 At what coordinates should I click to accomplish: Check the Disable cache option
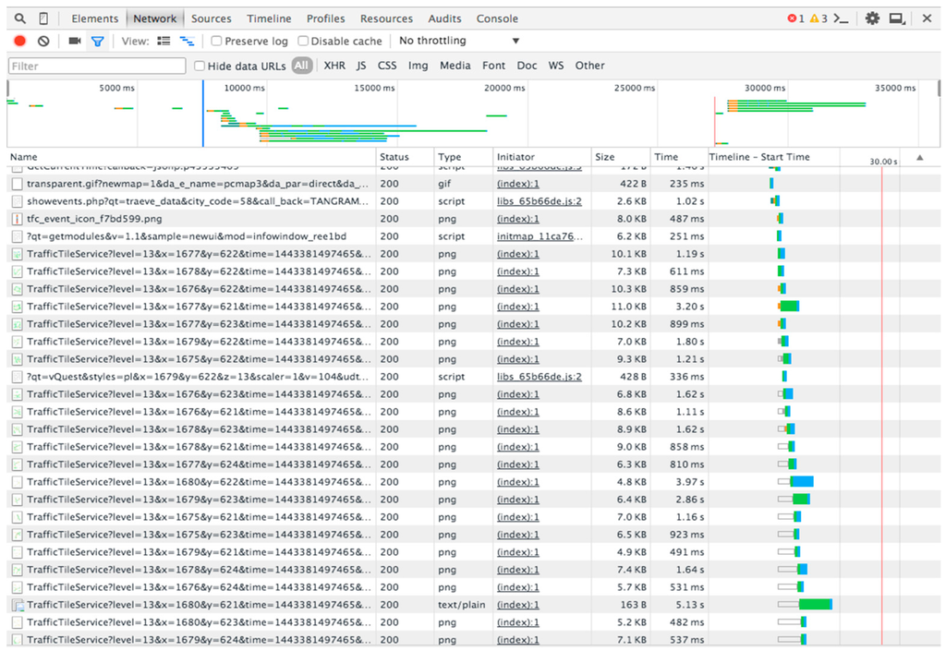tap(303, 42)
